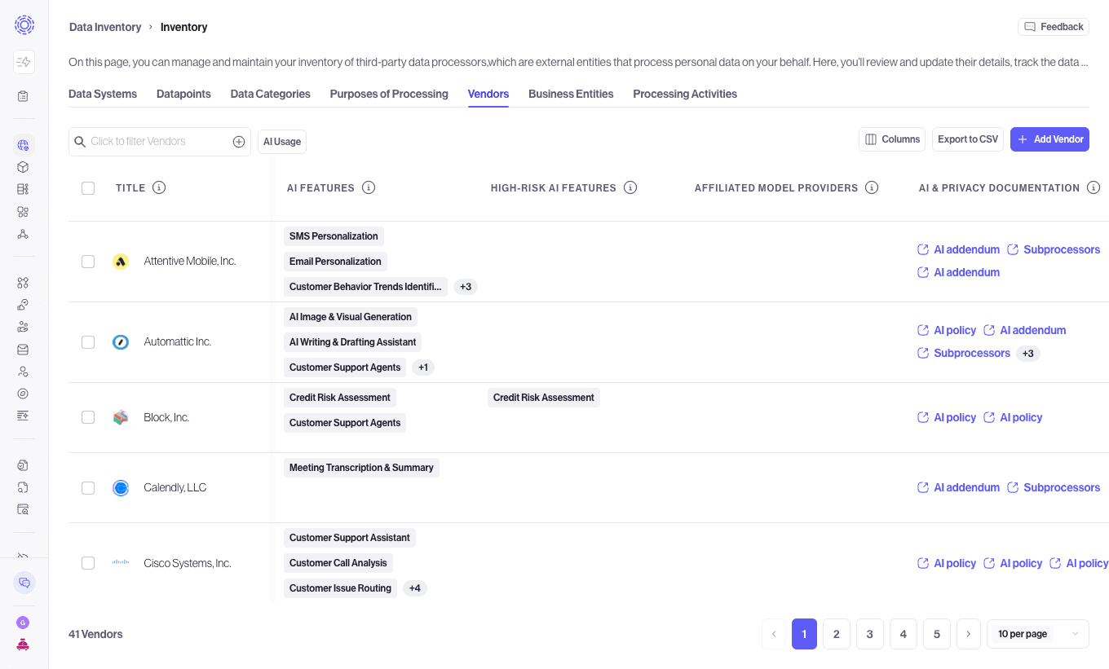The image size is (1109, 669).
Task: Open the compass sidebar icon
Action: (x=23, y=394)
